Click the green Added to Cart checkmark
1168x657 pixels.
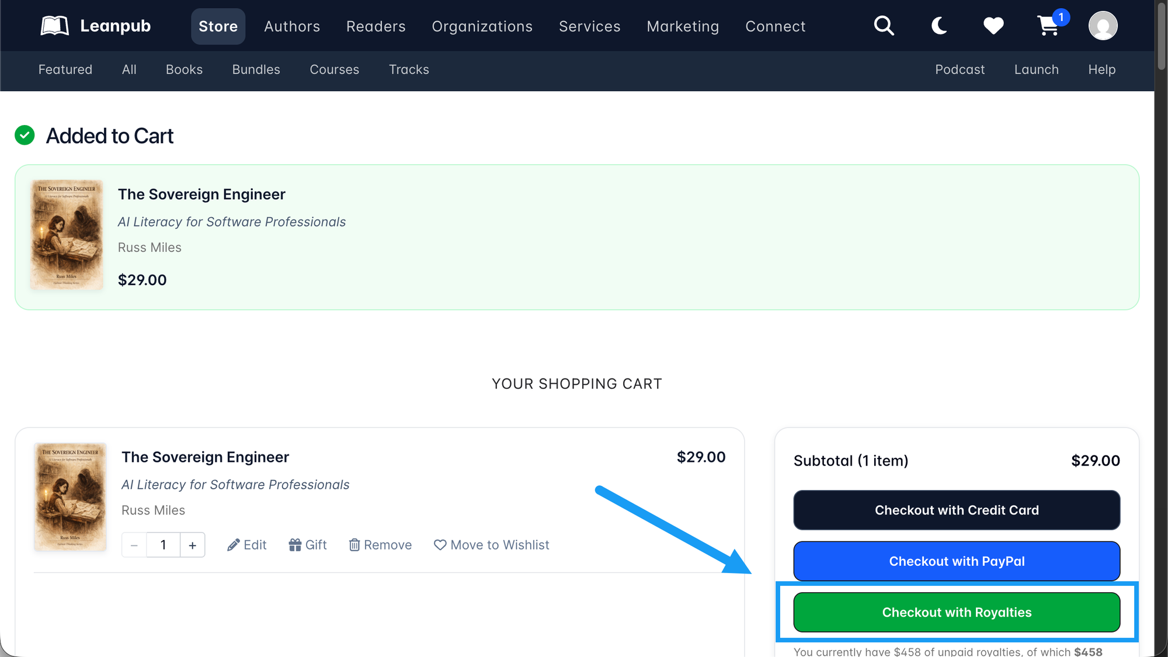[x=25, y=135]
